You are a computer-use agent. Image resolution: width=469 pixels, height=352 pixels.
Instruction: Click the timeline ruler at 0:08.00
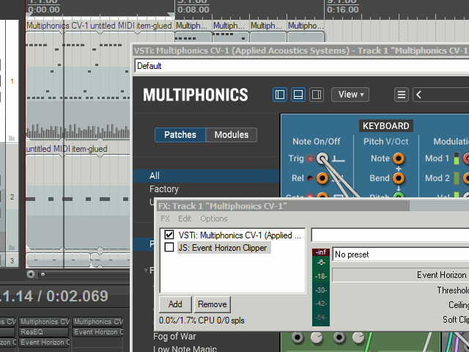point(193,10)
